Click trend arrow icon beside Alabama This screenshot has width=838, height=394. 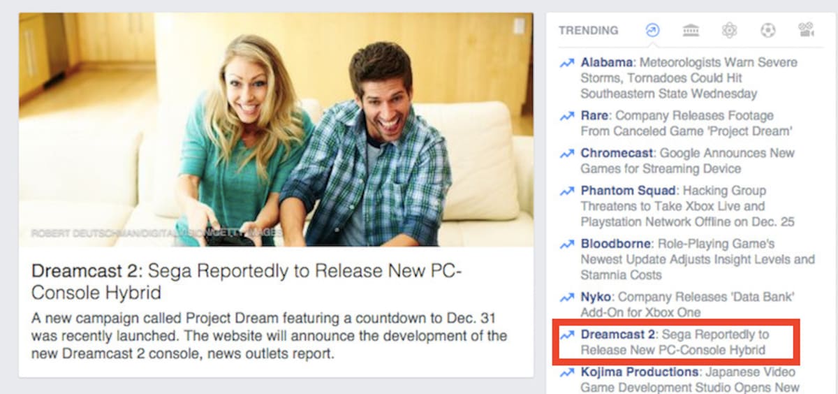click(x=566, y=63)
